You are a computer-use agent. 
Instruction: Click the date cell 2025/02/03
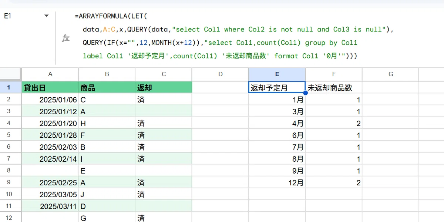tap(50, 147)
